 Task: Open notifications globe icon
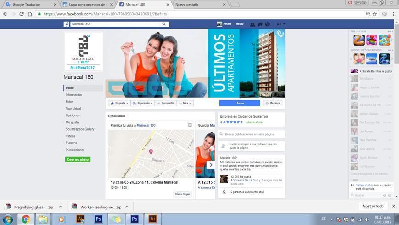coord(267,24)
